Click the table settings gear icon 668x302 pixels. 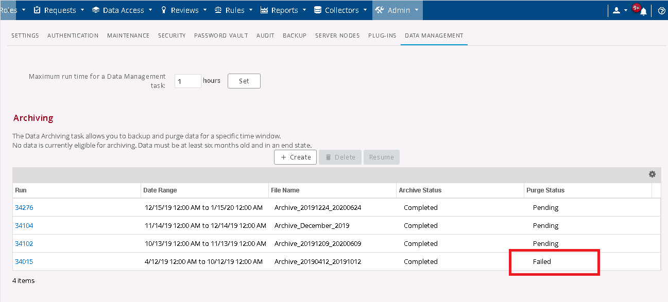[652, 174]
